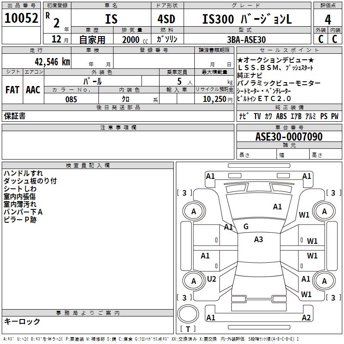The image size is (344, 344).
Task: Click the PW equipment label
Action: click(335, 116)
